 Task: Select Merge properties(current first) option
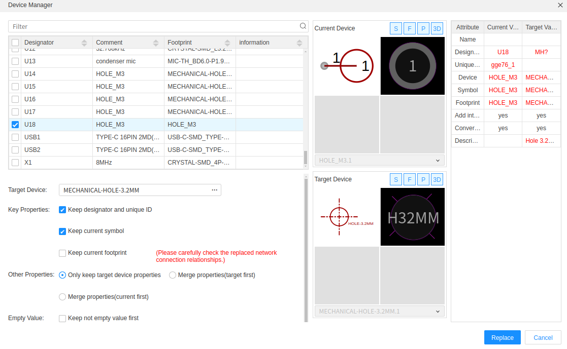coord(62,297)
